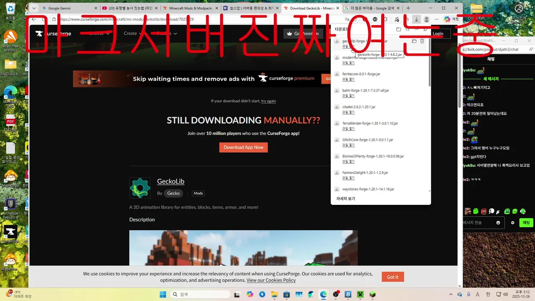535x301 pixels.
Task: Open the GeckoLib title link
Action: [x=171, y=181]
